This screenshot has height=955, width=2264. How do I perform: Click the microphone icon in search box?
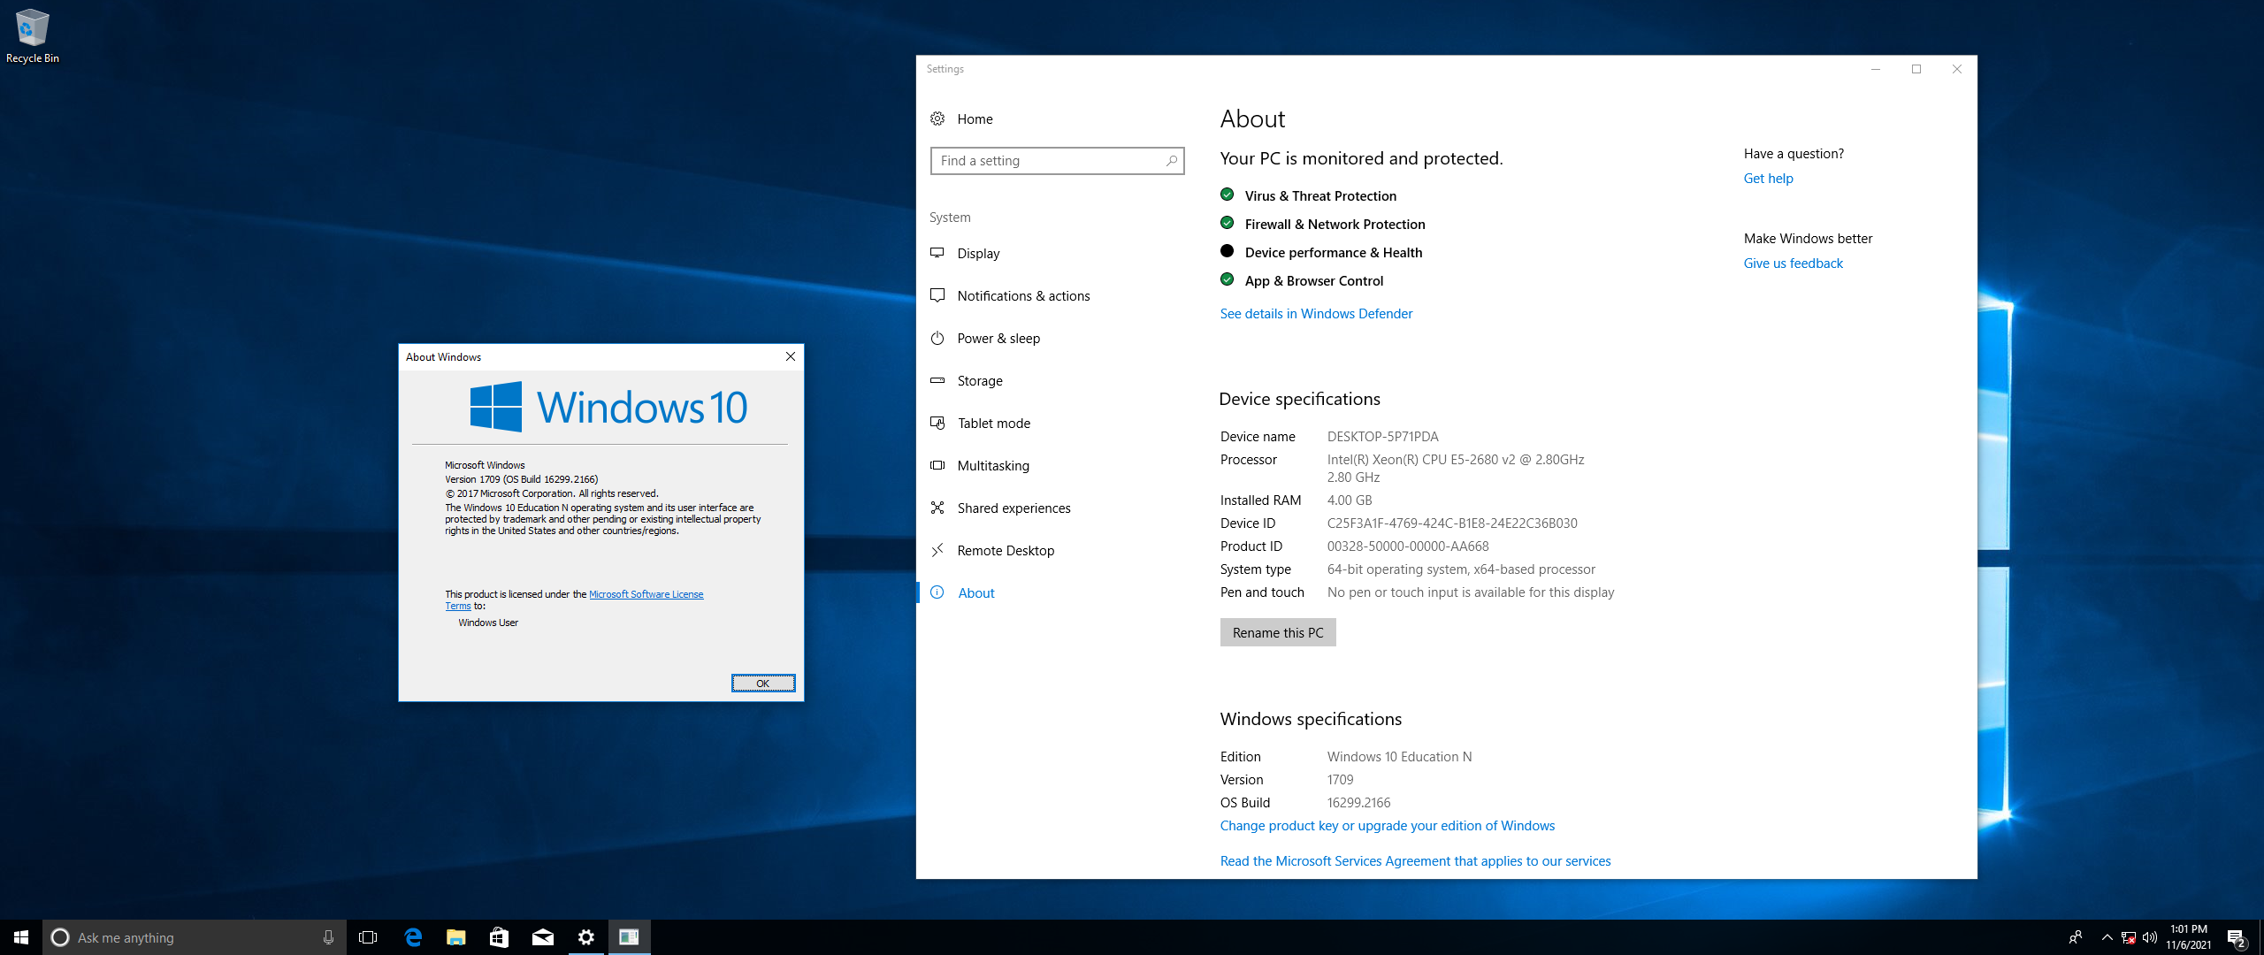click(328, 937)
